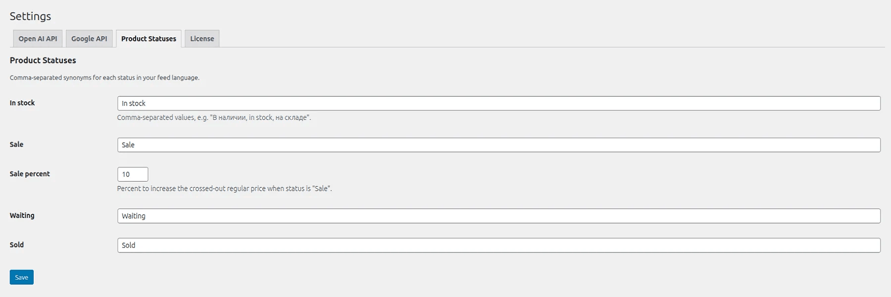Image resolution: width=891 pixels, height=297 pixels.
Task: Switch to the Open AI API tab
Action: (x=37, y=38)
